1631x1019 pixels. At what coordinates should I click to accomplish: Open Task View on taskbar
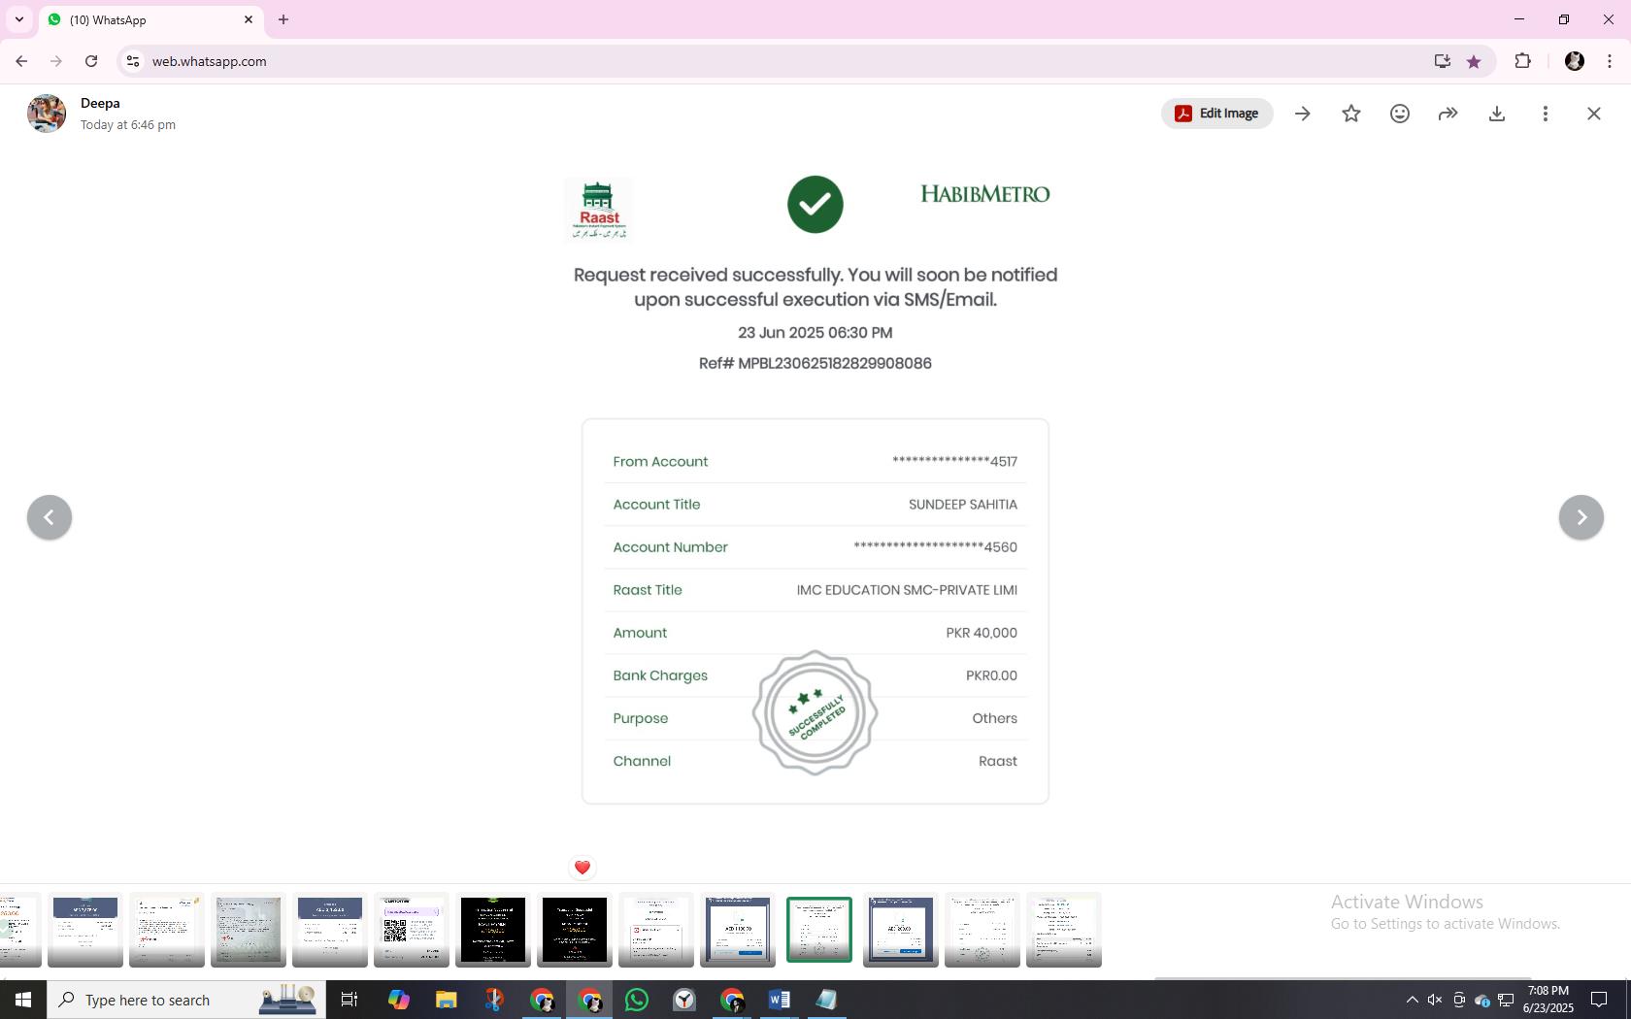[349, 1000]
